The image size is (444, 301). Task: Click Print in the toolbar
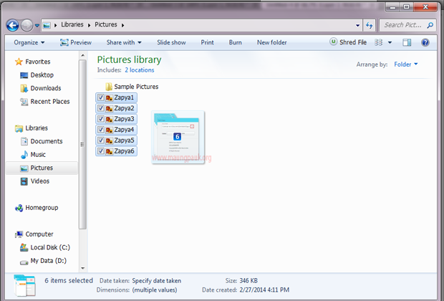[x=207, y=42]
